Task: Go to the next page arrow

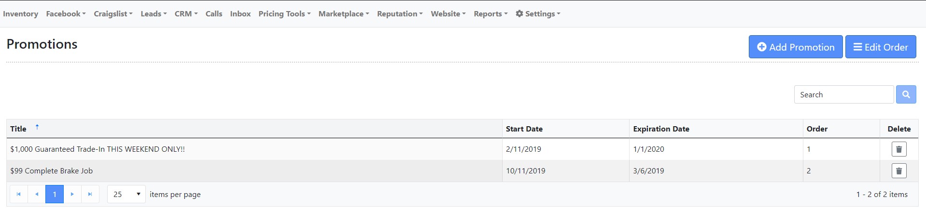Action: pos(72,195)
